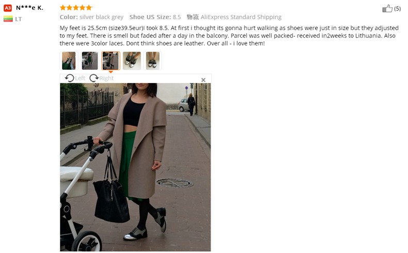Click the 'Left' rotate label
Viewport: 408px width, 253px height.
coord(80,78)
